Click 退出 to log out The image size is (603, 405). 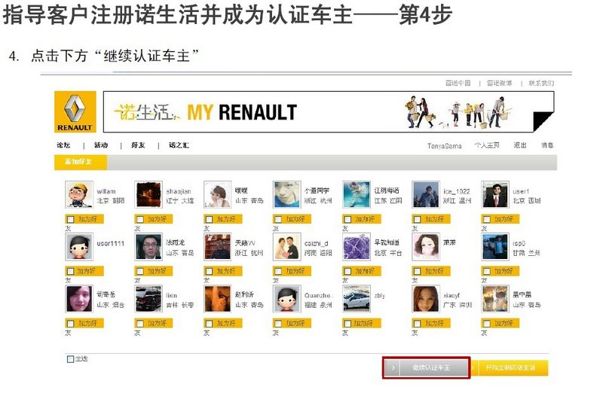coord(520,145)
